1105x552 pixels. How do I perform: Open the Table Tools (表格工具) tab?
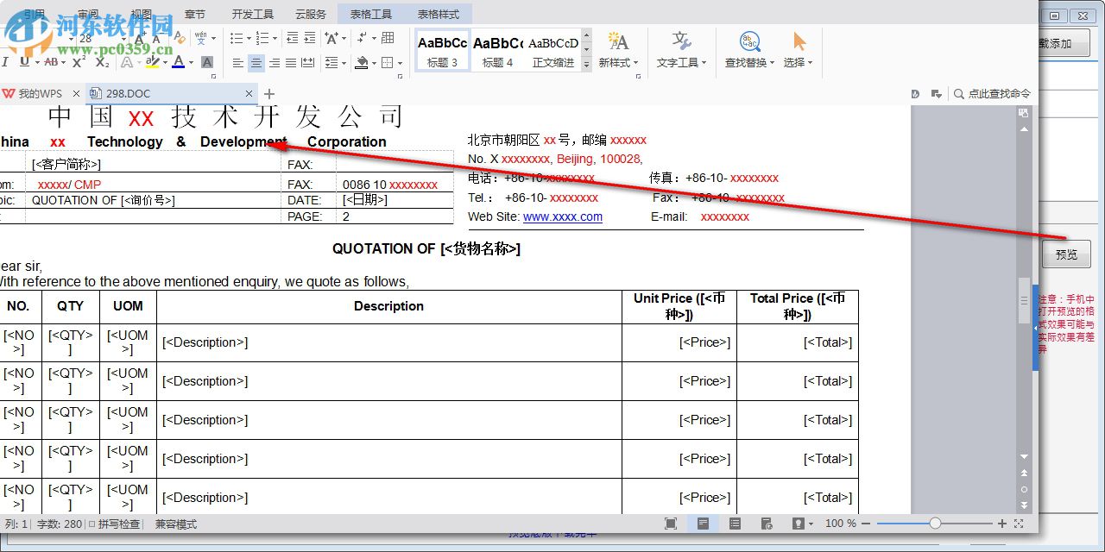(x=370, y=14)
